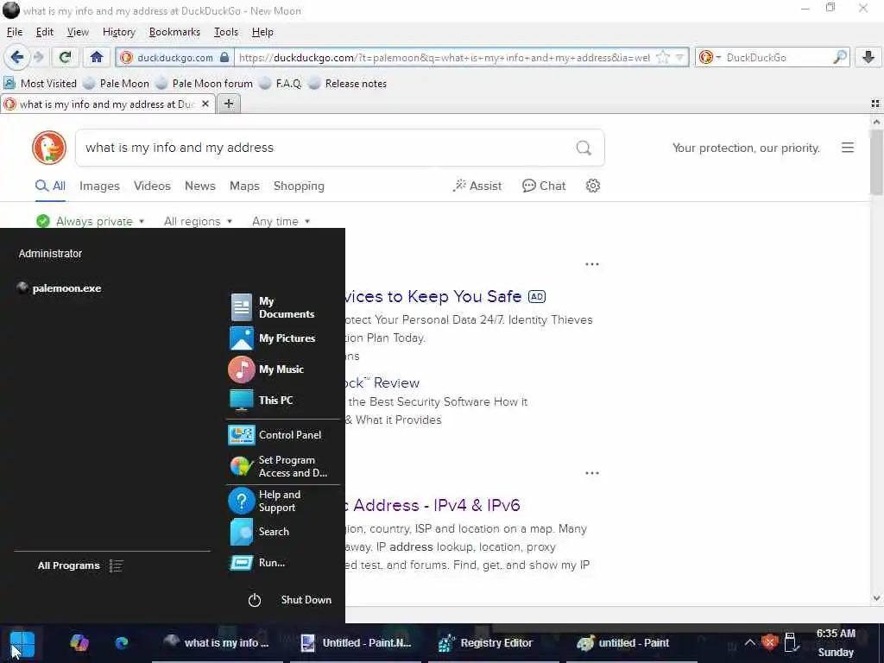The image size is (884, 663).
Task: Open the List all tabs button
Action: tap(875, 104)
